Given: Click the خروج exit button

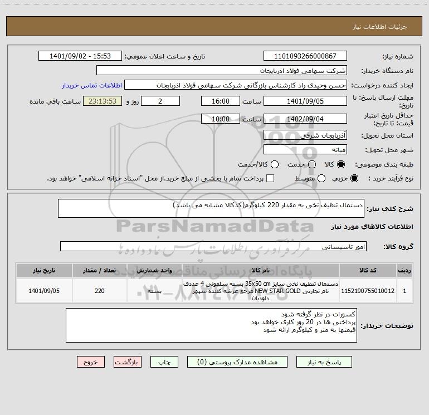Looking at the screenshot, I should (x=91, y=362).
